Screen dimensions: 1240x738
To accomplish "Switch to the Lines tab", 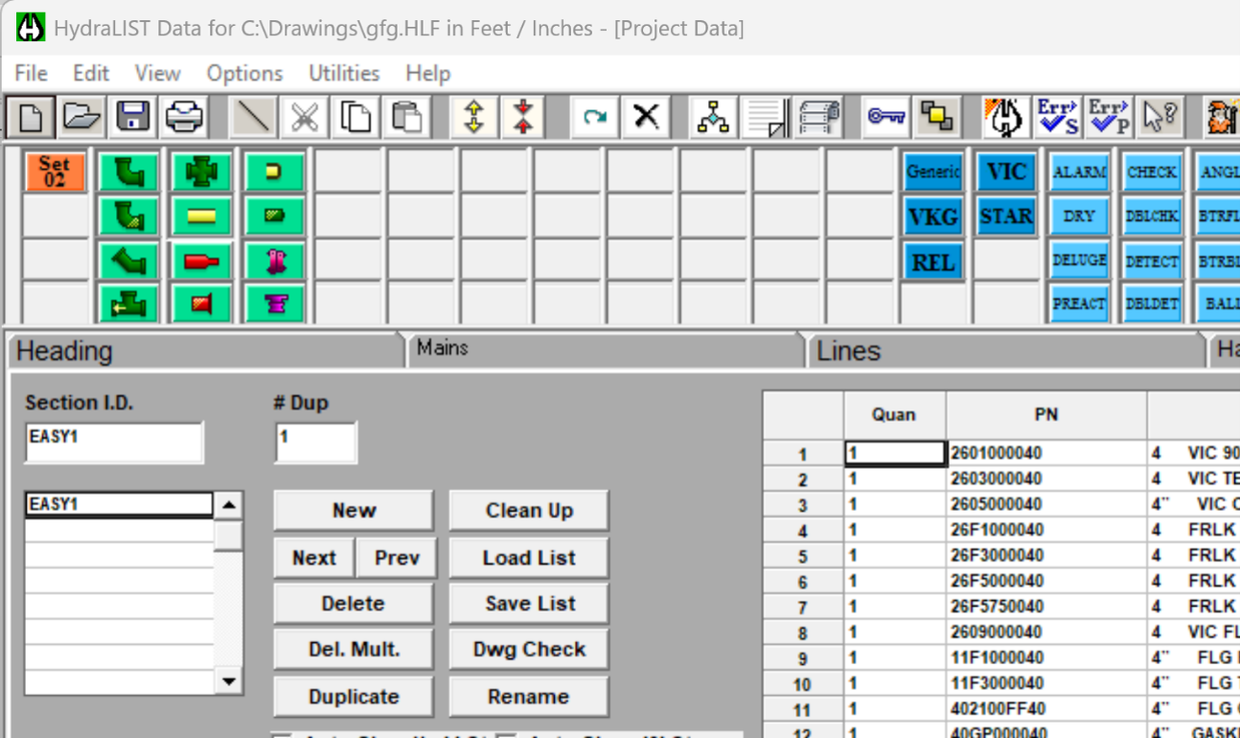I will coord(848,351).
